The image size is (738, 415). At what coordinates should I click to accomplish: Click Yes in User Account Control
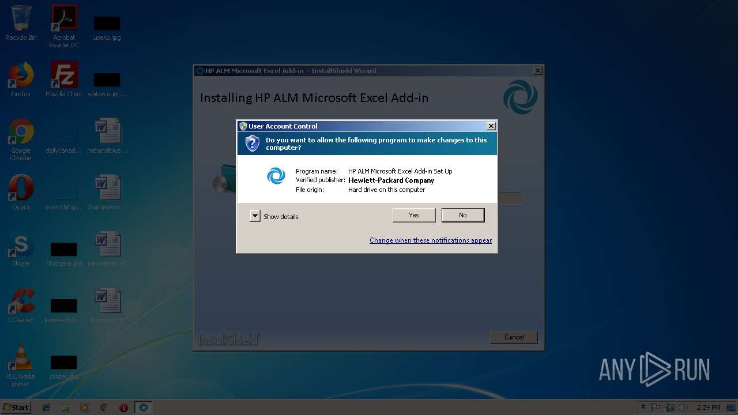(x=414, y=215)
